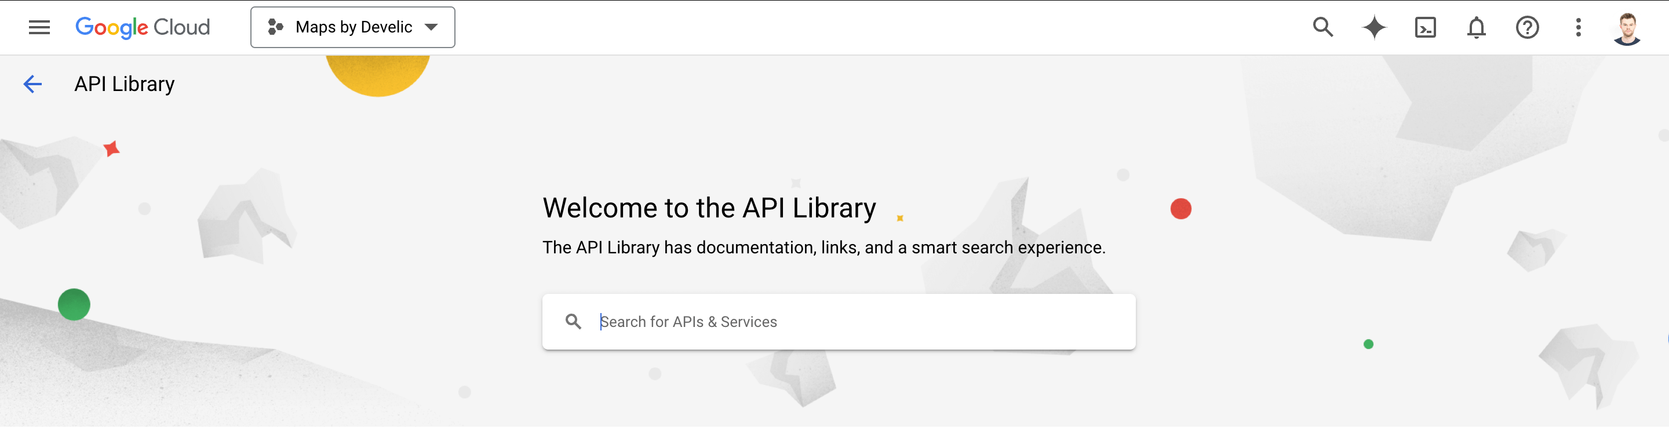Select the Welcome to the API Library title
This screenshot has height=429, width=1669.
tap(709, 208)
